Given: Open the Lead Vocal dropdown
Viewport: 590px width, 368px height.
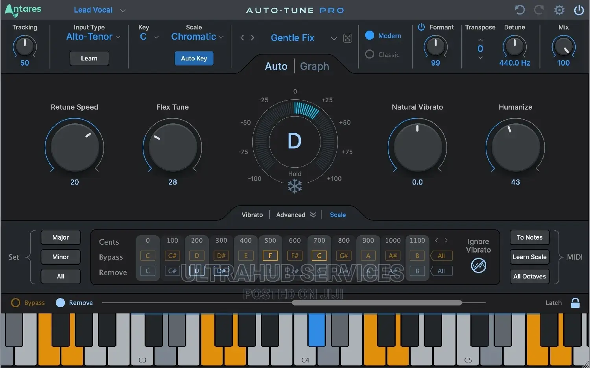Looking at the screenshot, I should click(x=100, y=10).
